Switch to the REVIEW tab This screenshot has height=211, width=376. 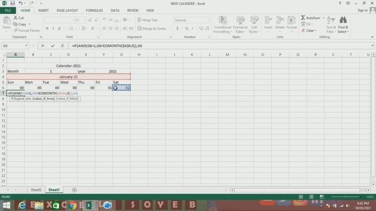point(133,11)
